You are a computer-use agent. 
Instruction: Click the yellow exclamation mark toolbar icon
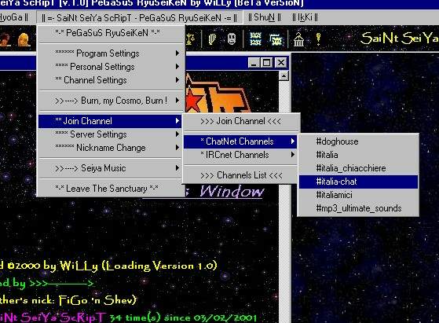(x=318, y=39)
